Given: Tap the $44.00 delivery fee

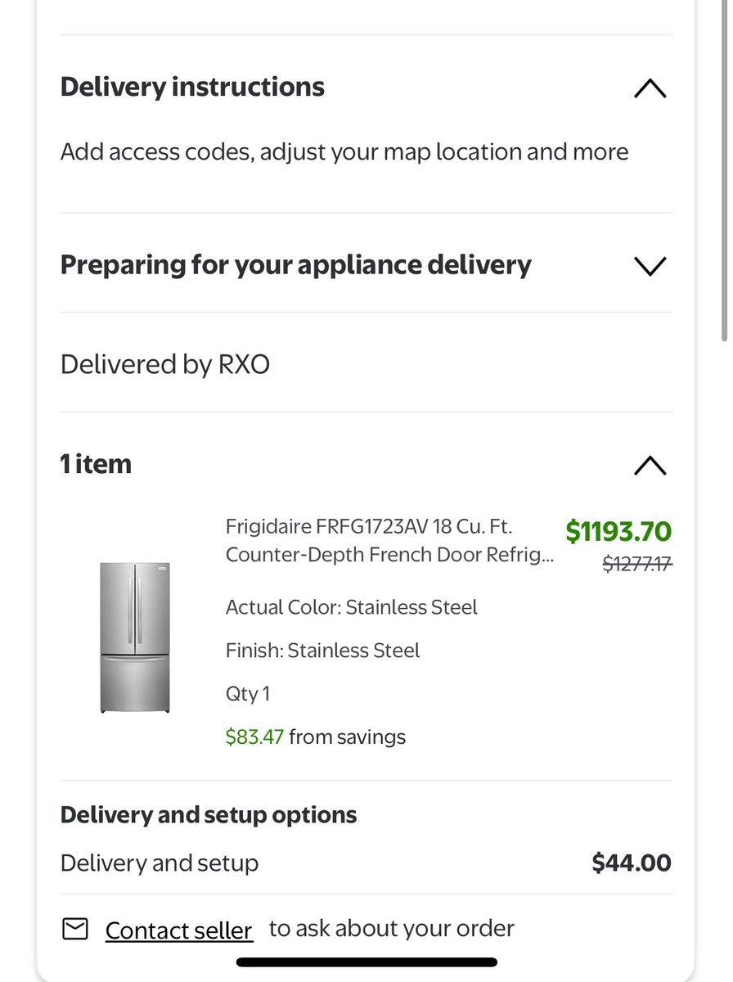Looking at the screenshot, I should 632,863.
